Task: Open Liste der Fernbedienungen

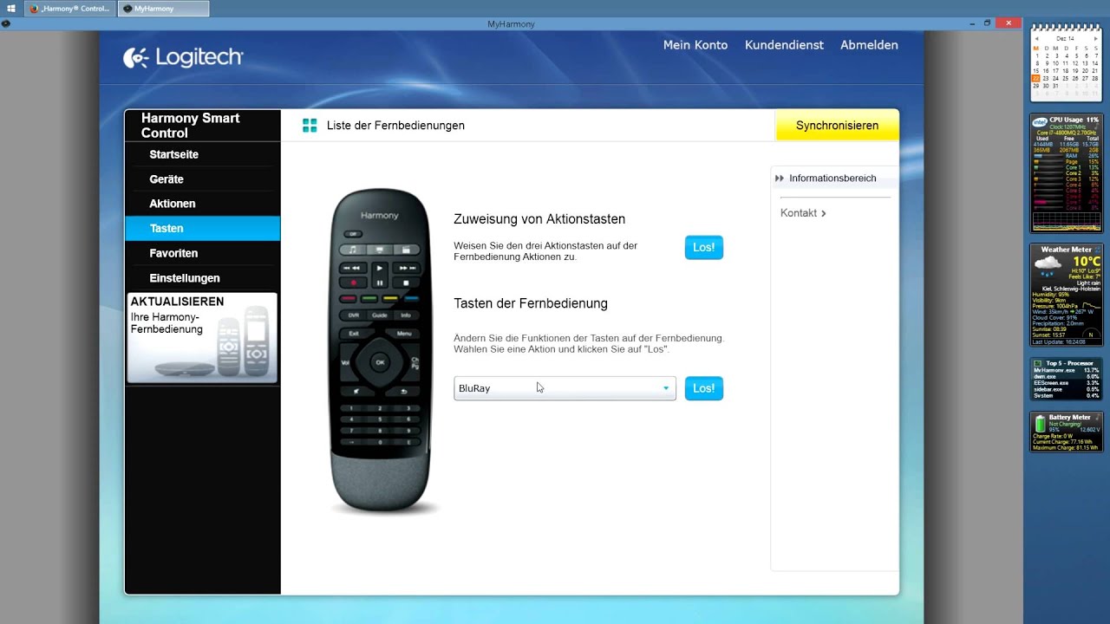Action: [x=395, y=126]
